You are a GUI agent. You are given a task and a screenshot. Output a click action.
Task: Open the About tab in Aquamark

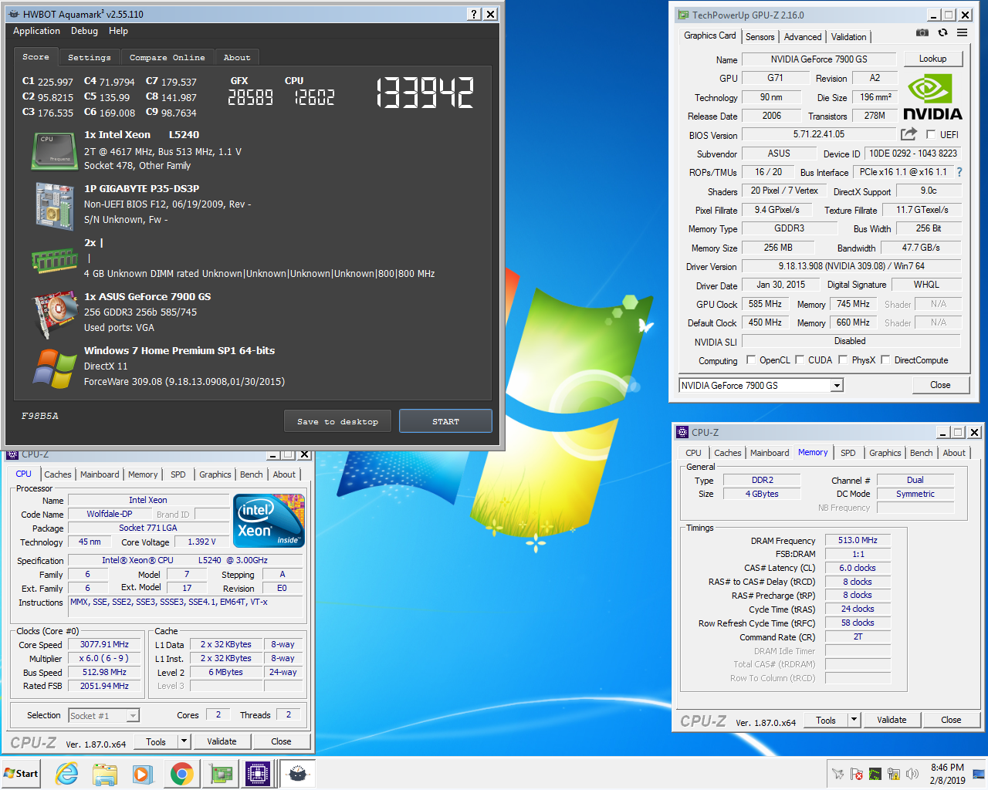(237, 57)
